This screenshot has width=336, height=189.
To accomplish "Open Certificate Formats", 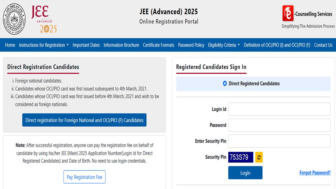I will click(x=158, y=45).
